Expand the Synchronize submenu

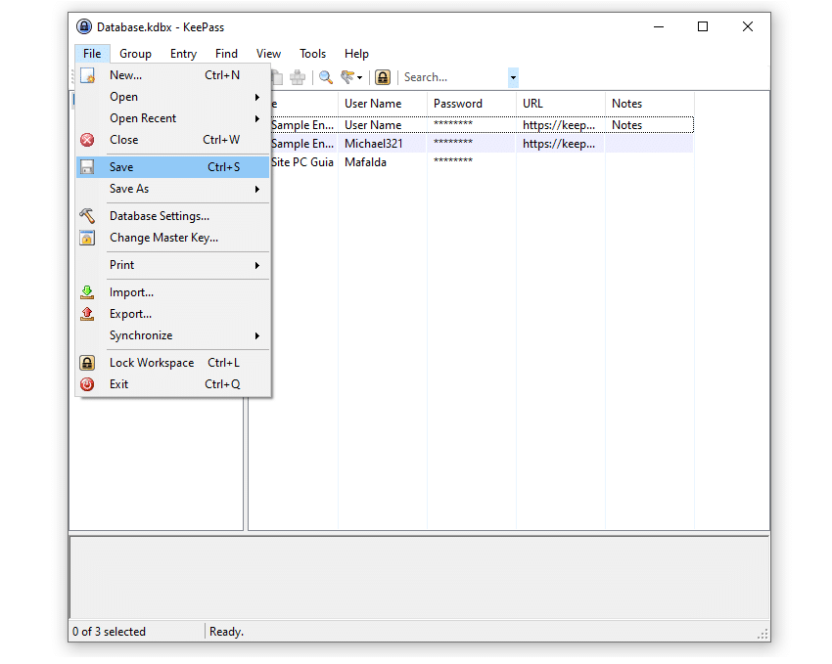[x=173, y=335]
